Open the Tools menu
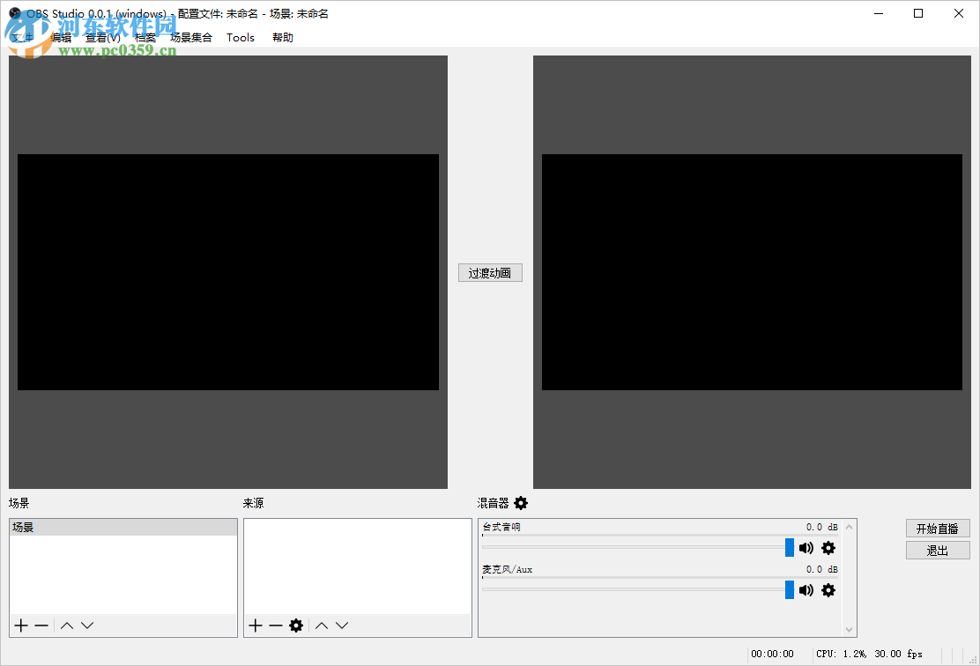 point(241,38)
